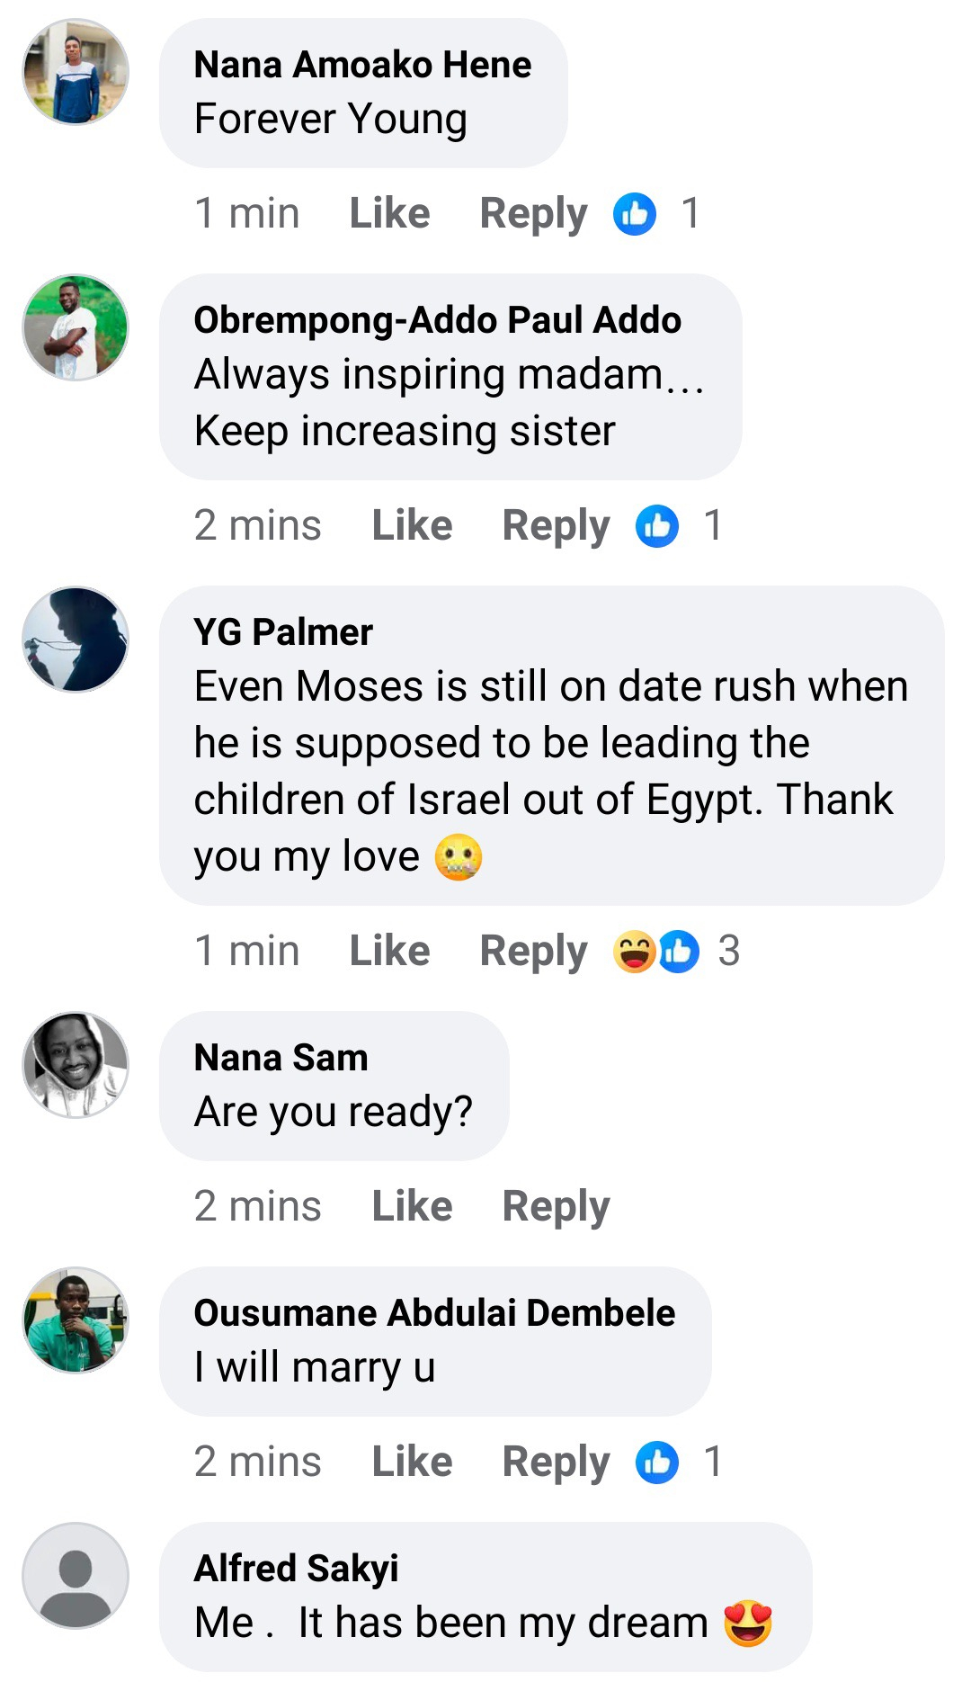Like Nana Sam's 'Are you ready?' comment
Image resolution: width=971 pixels, height=1682 pixels.
[412, 1207]
